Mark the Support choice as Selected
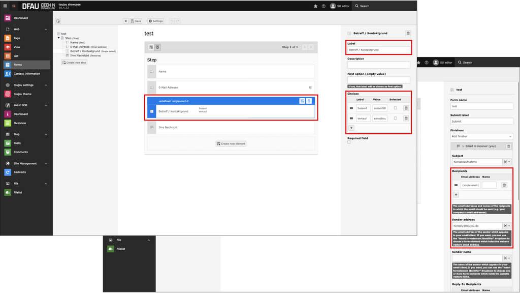 click(395, 108)
